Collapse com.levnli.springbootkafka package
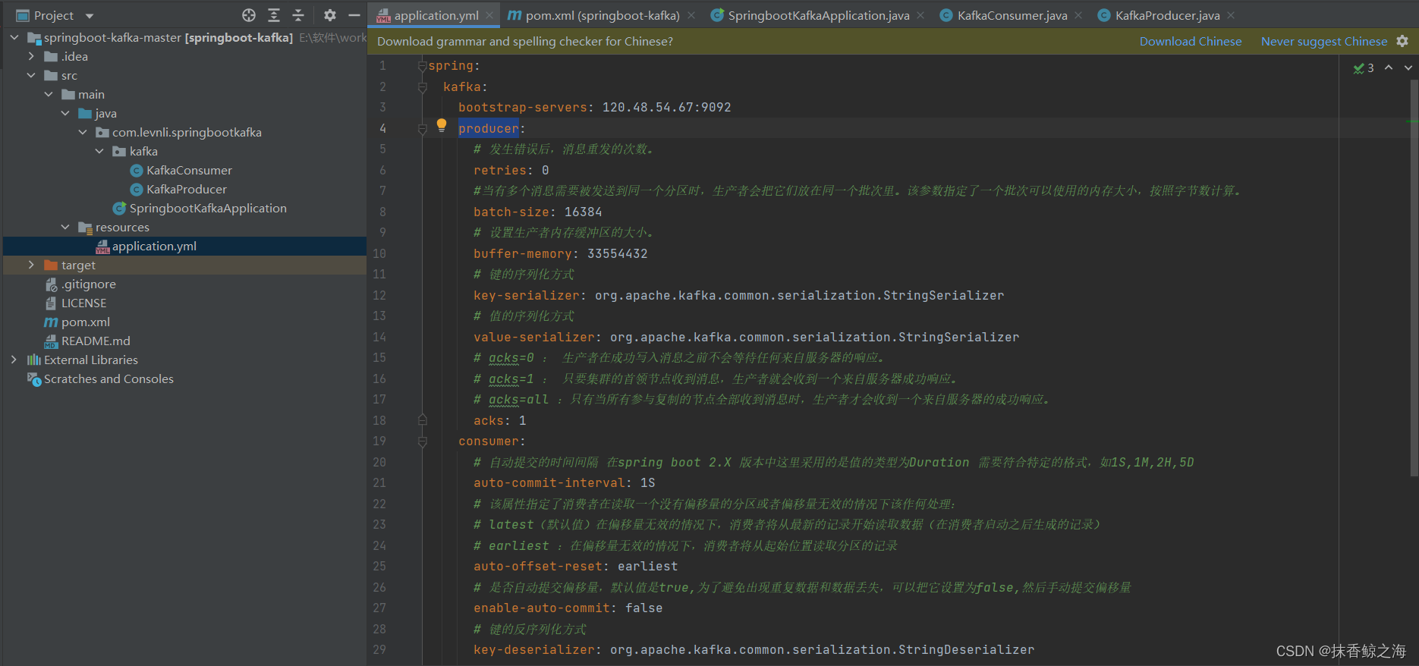The height and width of the screenshot is (666, 1419). (83, 132)
